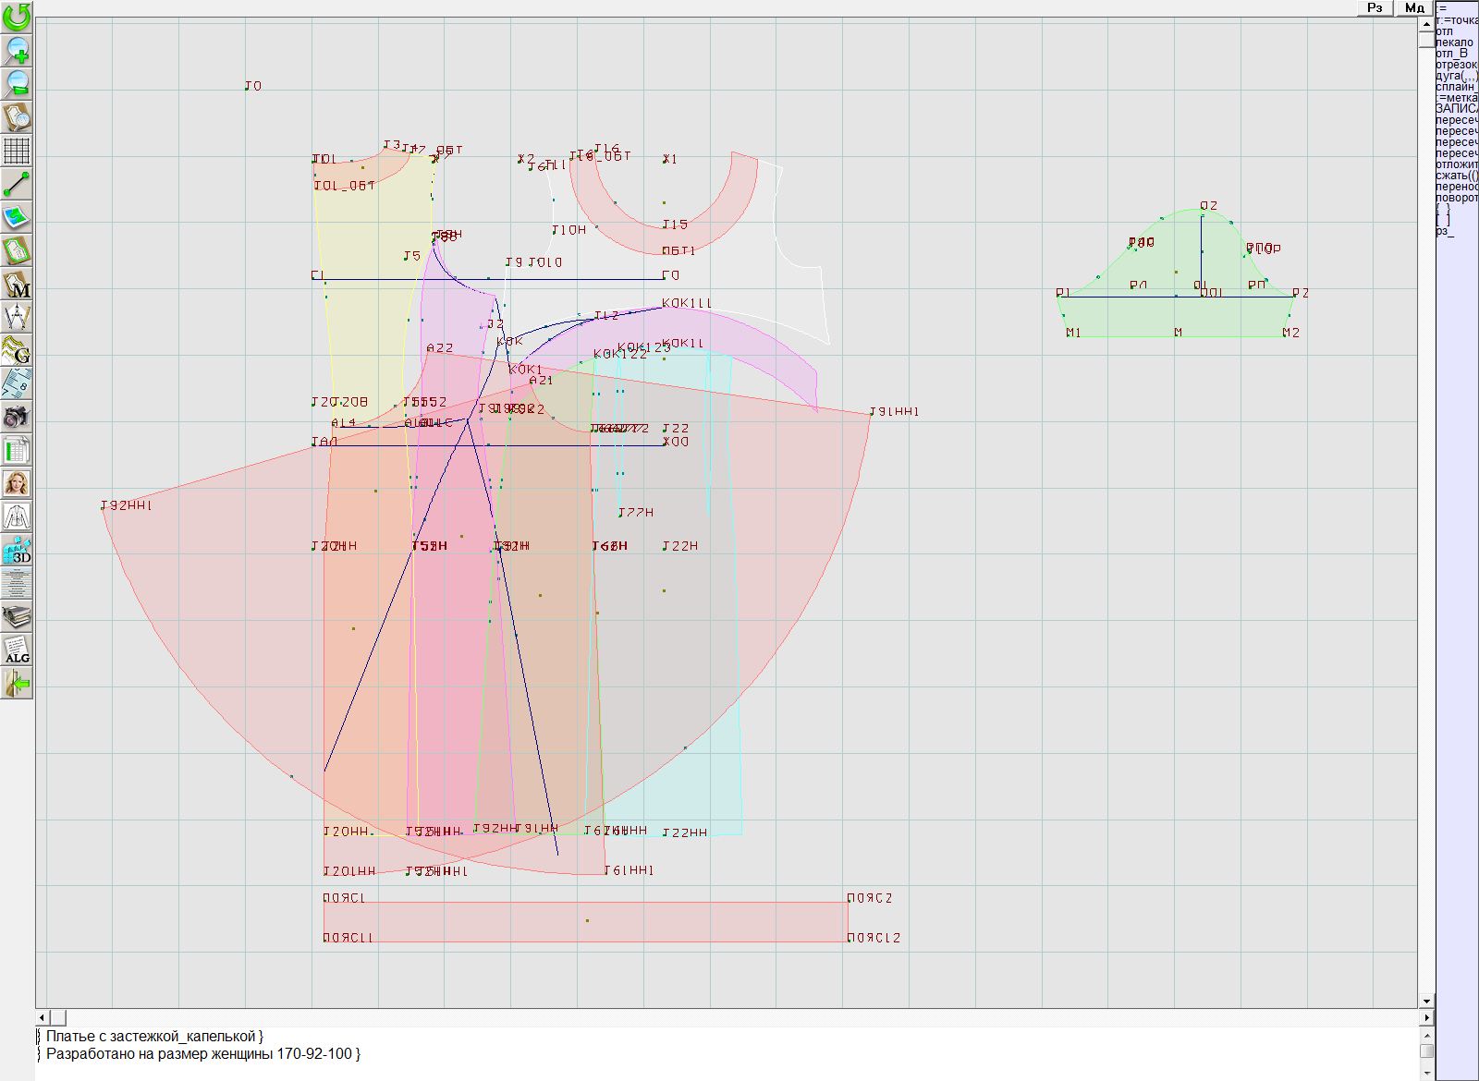
Task: Zoom in with the magnifier plus icon
Action: (17, 50)
